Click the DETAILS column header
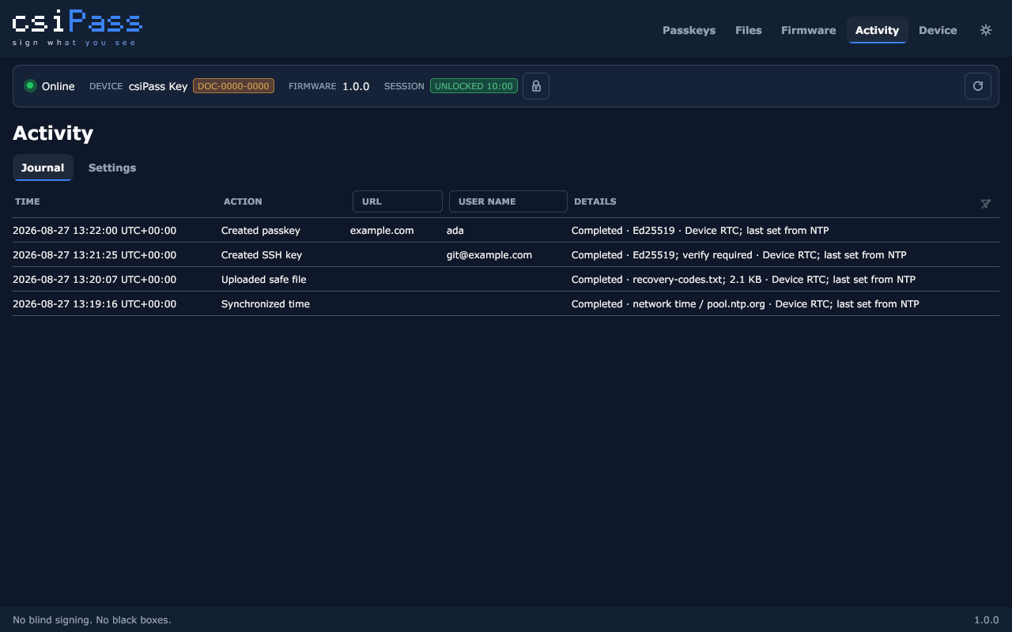The height and width of the screenshot is (632, 1012). pyautogui.click(x=595, y=201)
